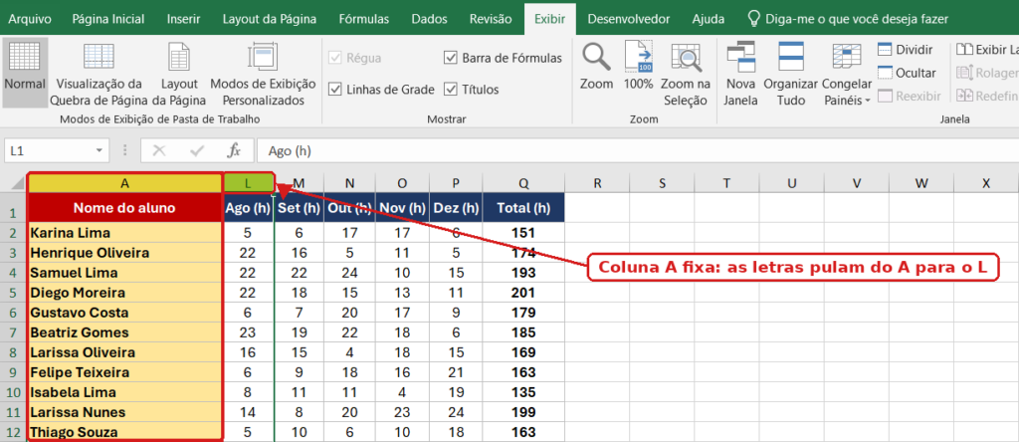Click the Diga-me lightbulb search
This screenshot has height=442, width=1019.
pyautogui.click(x=754, y=18)
